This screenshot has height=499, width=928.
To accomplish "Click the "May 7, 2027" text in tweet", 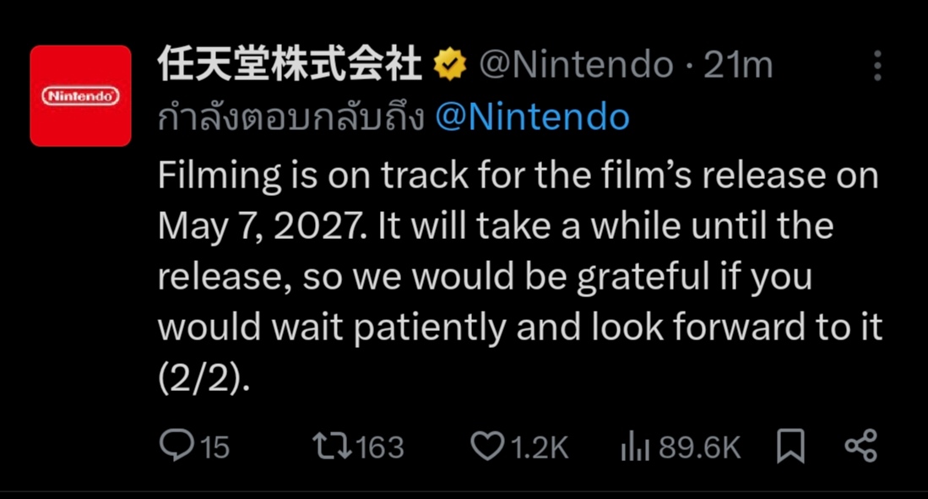I will (262, 226).
